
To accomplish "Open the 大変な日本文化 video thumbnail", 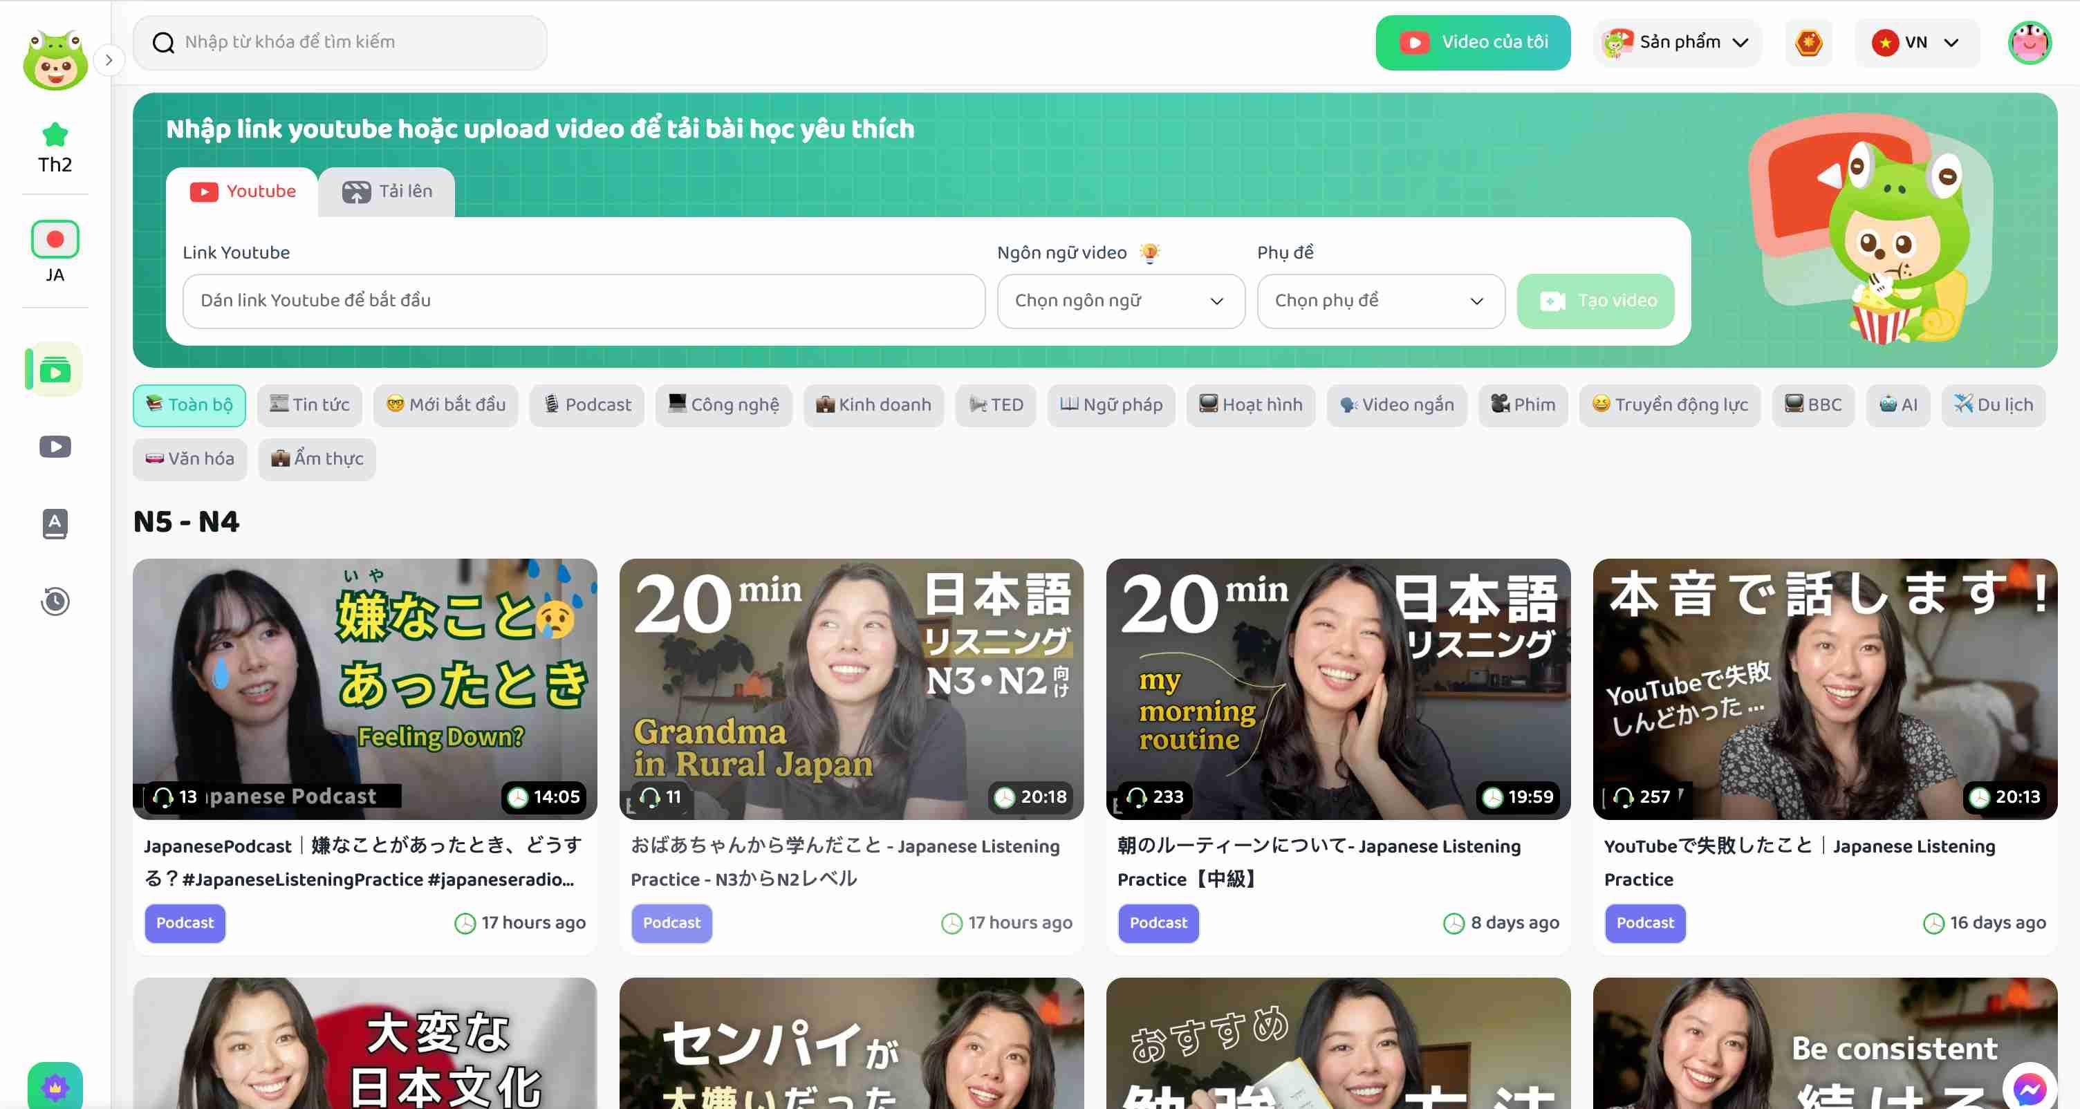I will pos(365,1043).
